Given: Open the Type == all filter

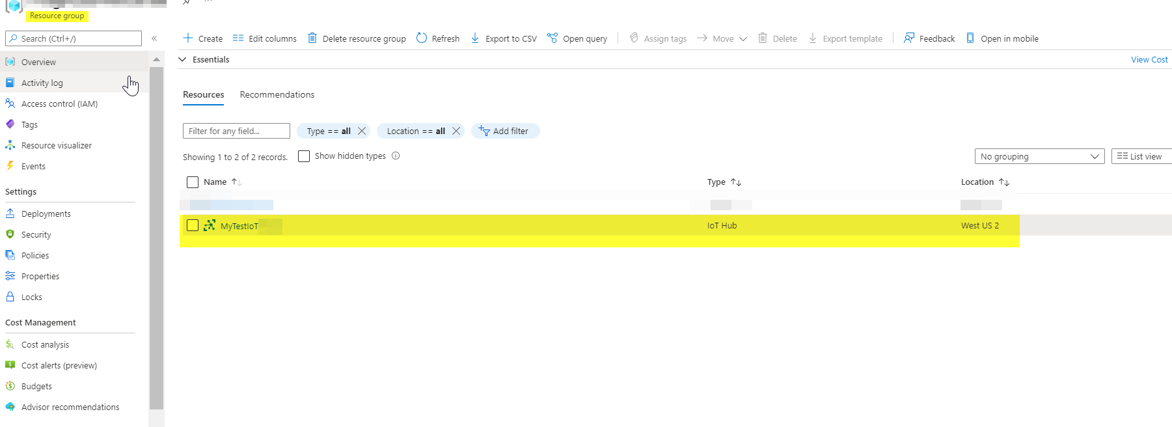Looking at the screenshot, I should 329,131.
